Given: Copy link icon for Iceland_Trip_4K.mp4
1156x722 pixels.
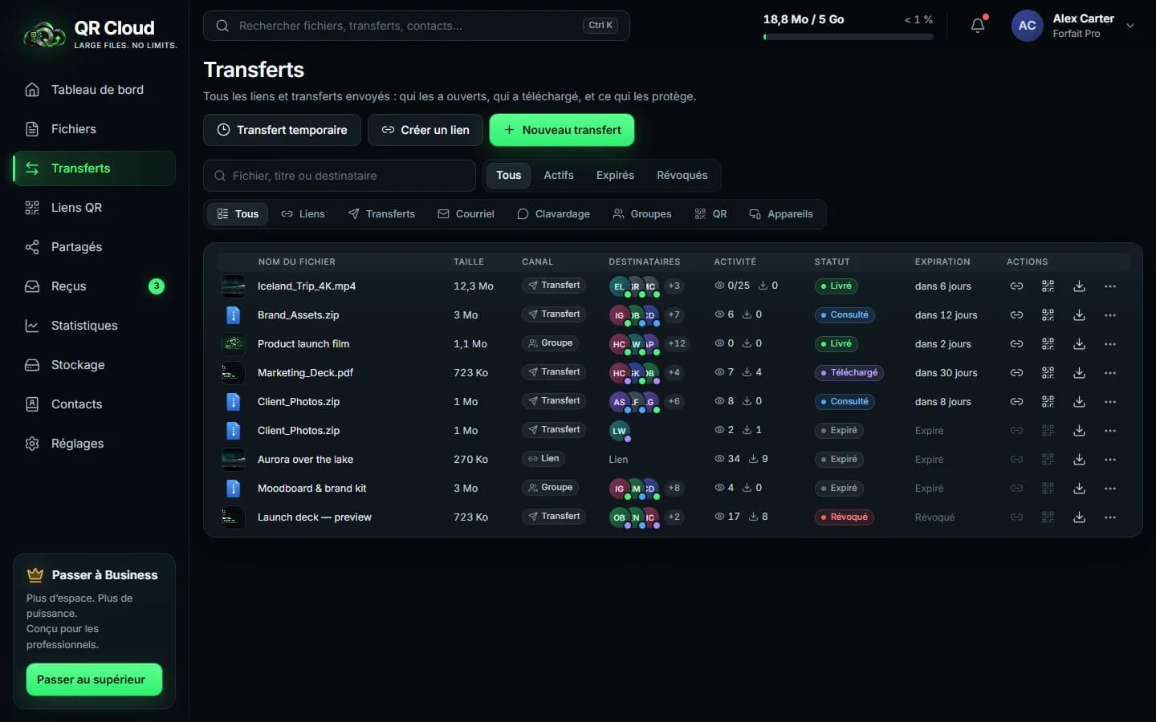Looking at the screenshot, I should click(x=1016, y=286).
